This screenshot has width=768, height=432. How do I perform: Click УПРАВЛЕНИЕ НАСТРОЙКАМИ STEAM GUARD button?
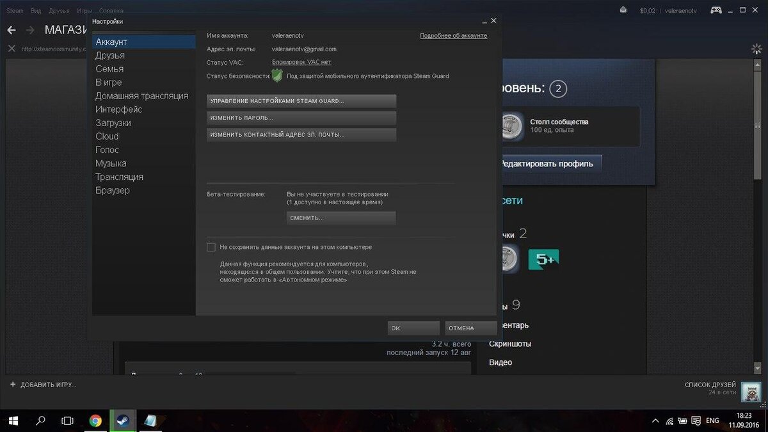coord(301,101)
